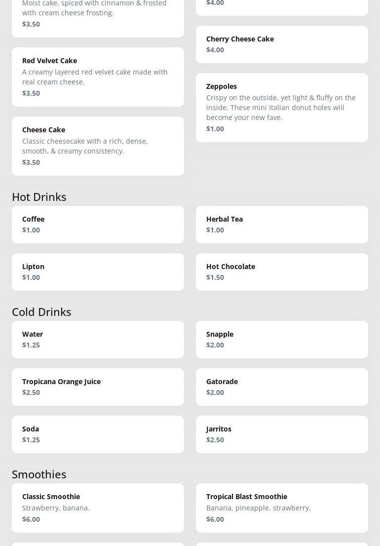Select Water under Cold Drinks
Screen dimensions: 380x546
pyautogui.click(x=98, y=340)
